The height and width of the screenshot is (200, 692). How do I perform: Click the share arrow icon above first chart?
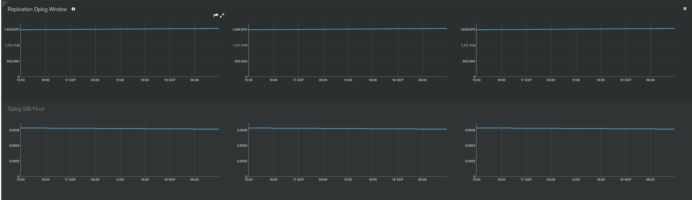216,15
